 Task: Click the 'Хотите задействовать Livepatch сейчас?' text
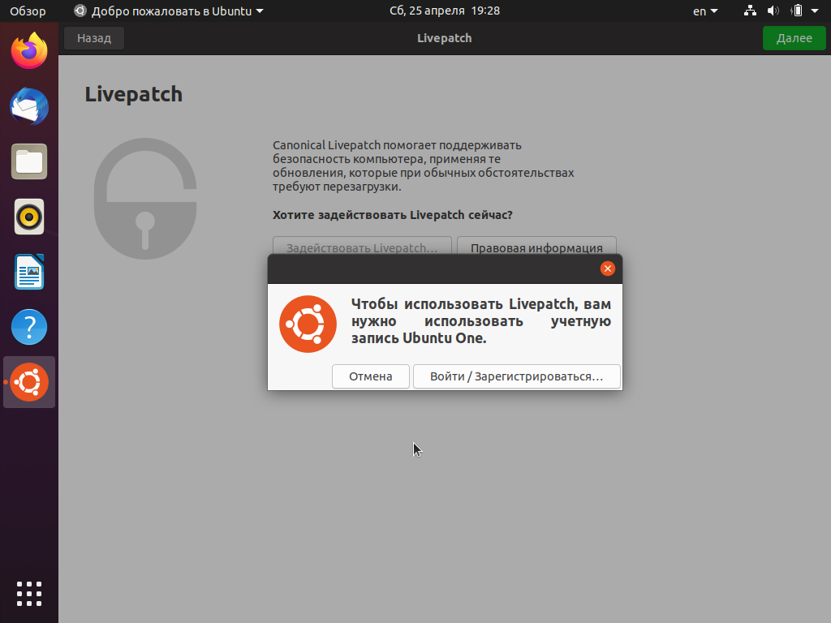tap(393, 215)
